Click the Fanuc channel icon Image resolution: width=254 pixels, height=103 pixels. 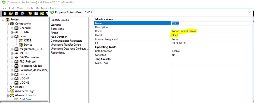coord(17,36)
